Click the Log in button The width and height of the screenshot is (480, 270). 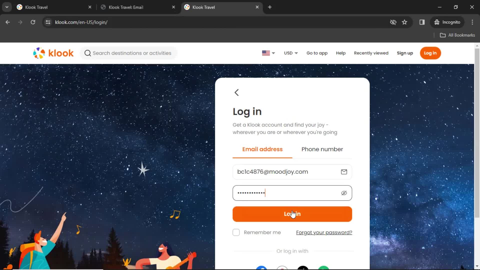292,214
